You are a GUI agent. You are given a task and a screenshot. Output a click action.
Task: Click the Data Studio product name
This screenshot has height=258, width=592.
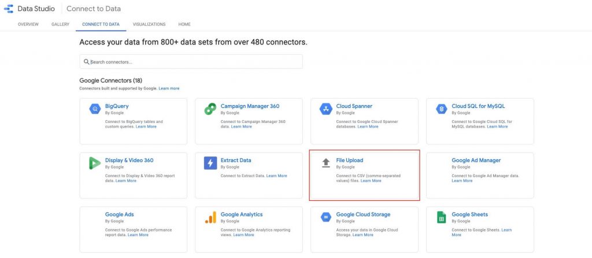coord(36,9)
